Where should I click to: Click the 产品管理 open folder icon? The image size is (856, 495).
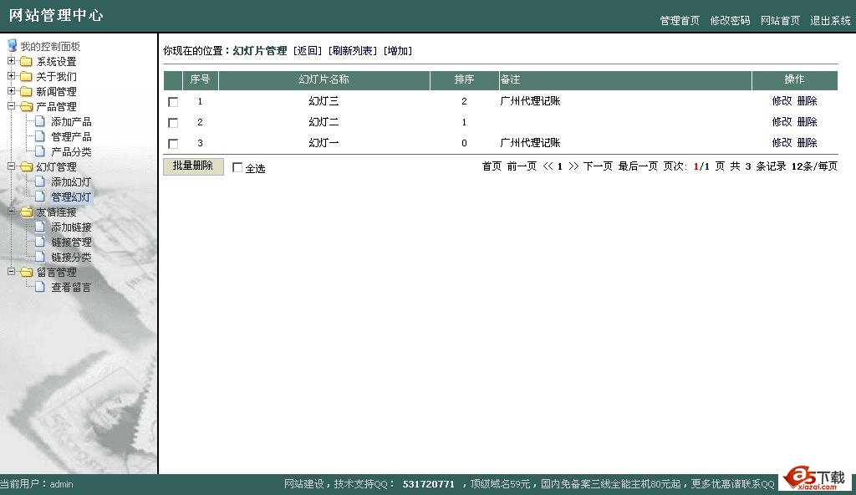[x=26, y=106]
